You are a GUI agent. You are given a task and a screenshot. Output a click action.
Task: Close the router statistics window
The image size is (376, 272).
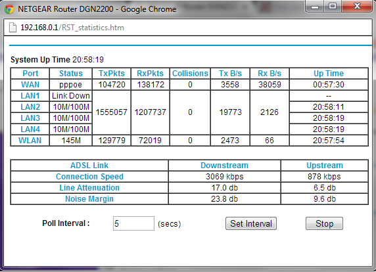pos(357,6)
